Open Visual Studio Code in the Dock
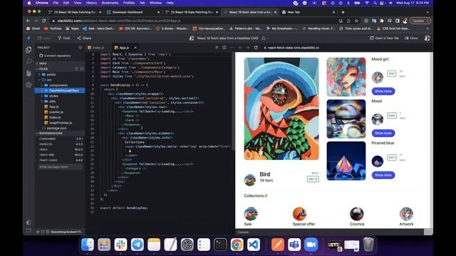Viewport: 456px width, 256px height. tap(254, 245)
